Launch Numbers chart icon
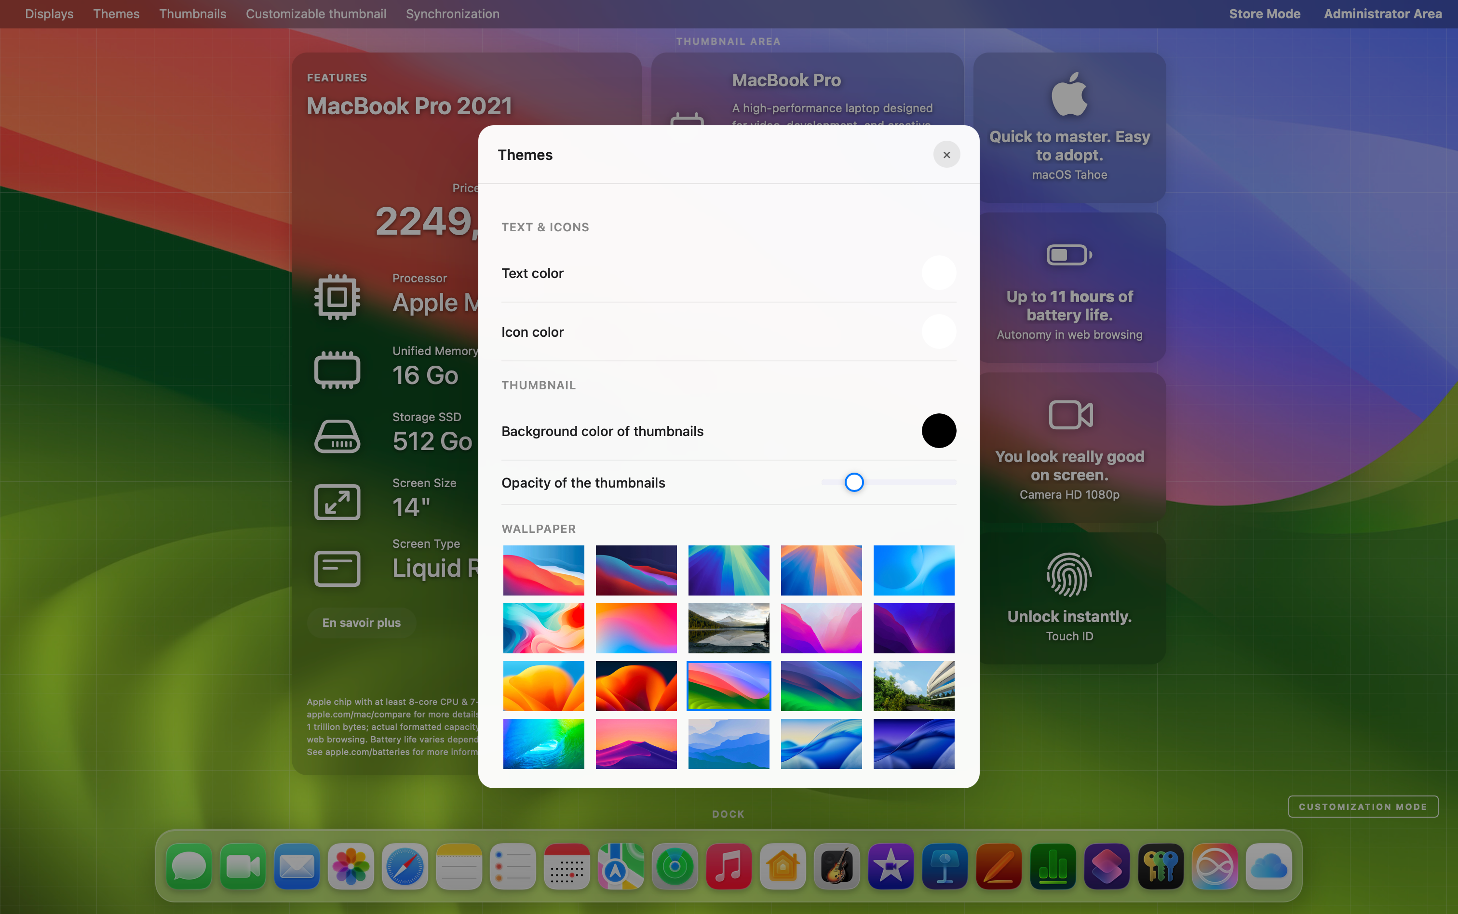 pyautogui.click(x=1053, y=866)
